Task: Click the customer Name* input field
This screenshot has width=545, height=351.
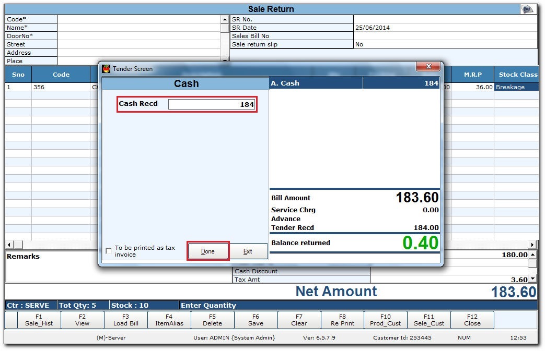Action: 138,28
